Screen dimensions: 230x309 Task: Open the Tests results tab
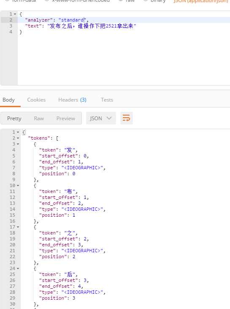coord(107,100)
